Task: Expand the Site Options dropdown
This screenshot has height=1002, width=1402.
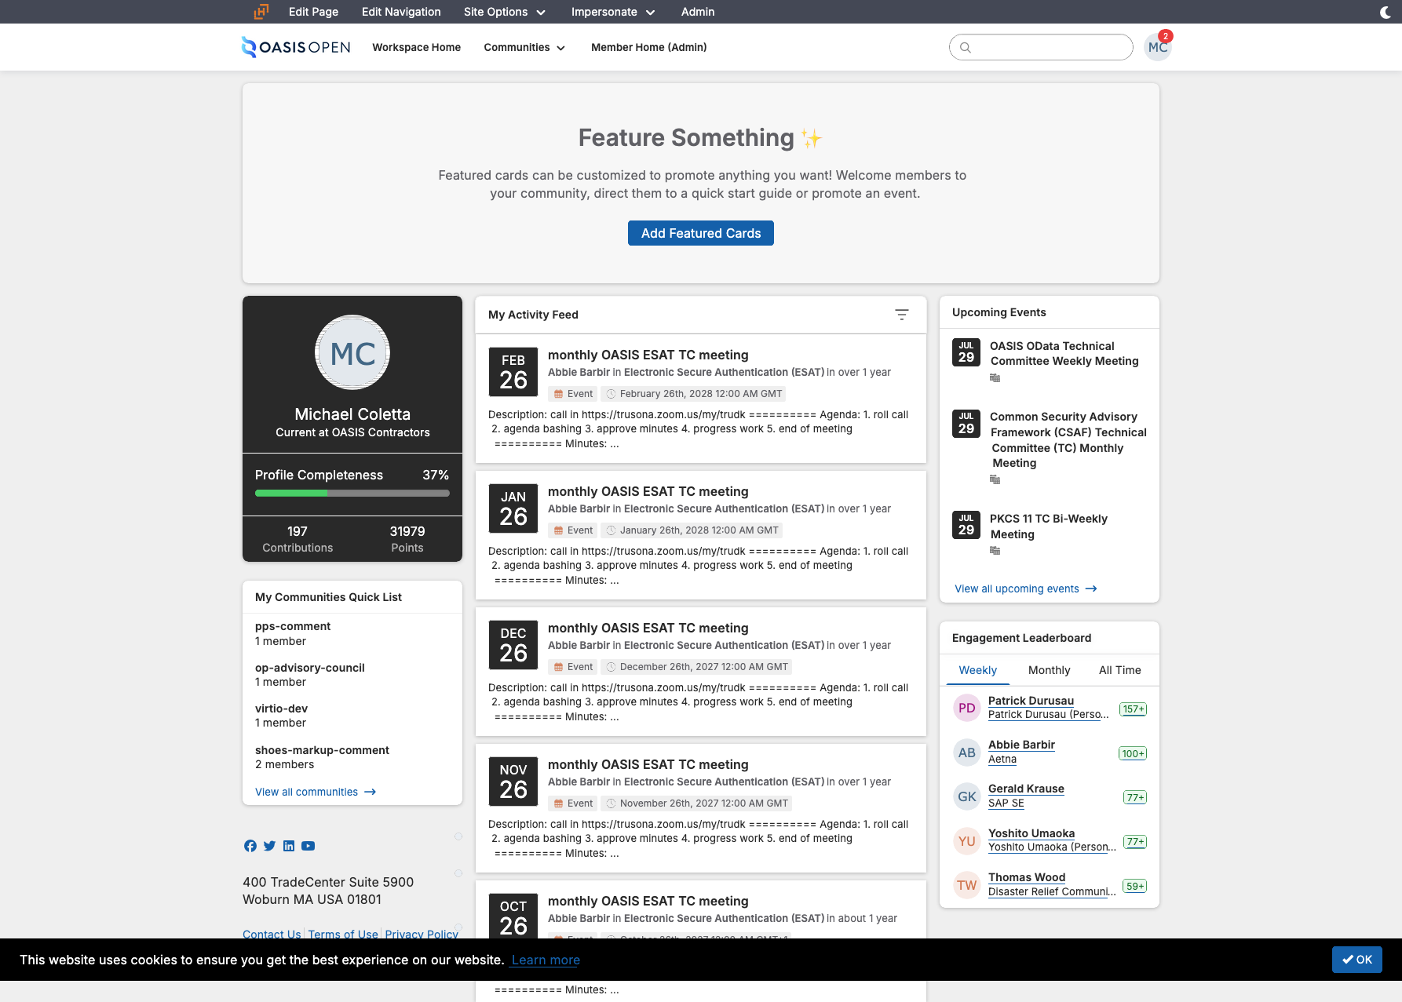Action: pos(505,12)
